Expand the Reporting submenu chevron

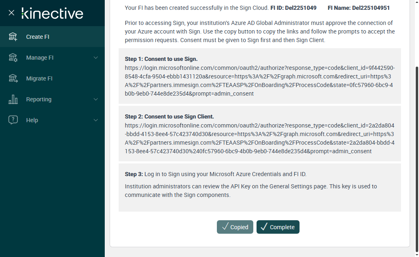click(96, 99)
